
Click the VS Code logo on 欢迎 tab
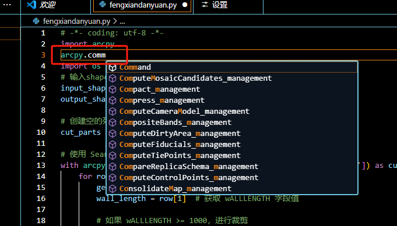click(31, 5)
